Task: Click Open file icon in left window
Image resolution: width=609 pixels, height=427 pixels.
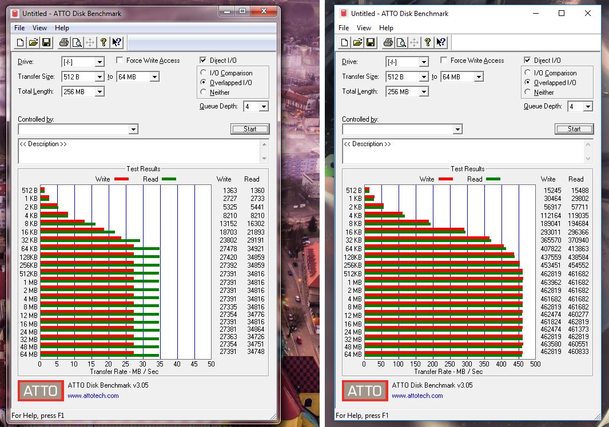Action: 33,42
